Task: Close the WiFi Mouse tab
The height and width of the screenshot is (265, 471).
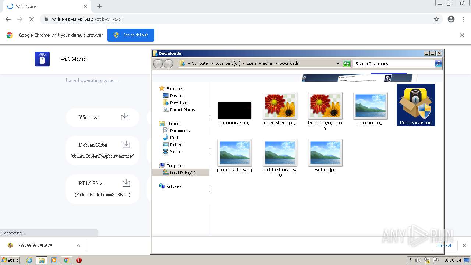Action: (85, 6)
